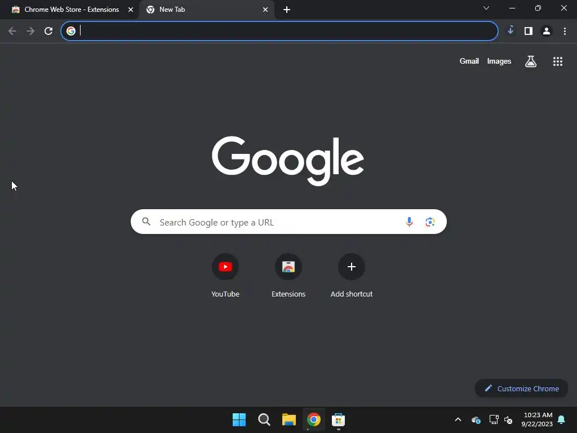Image resolution: width=577 pixels, height=433 pixels.
Task: Open the Images link
Action: pyautogui.click(x=499, y=61)
